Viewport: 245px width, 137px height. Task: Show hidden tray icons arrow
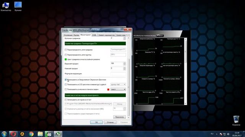pyautogui.click(x=217, y=134)
